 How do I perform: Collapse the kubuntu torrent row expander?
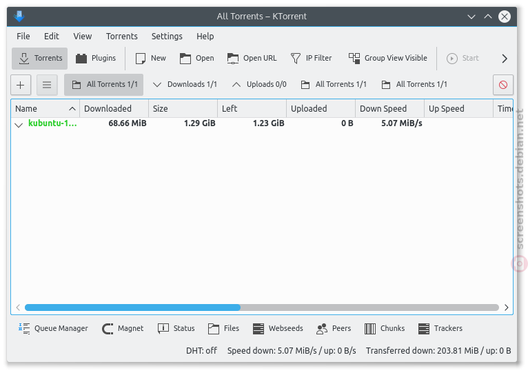coord(19,125)
